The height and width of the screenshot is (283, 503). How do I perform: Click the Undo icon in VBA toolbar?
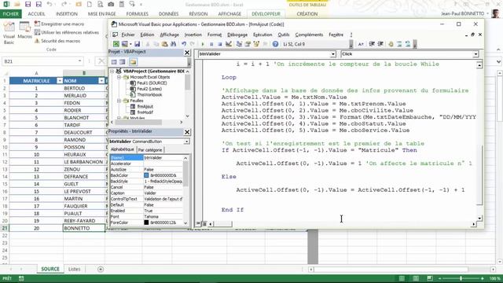184,44
